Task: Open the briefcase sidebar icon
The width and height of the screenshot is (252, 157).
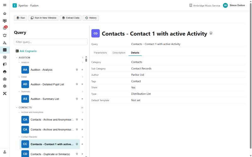Action: [5, 79]
